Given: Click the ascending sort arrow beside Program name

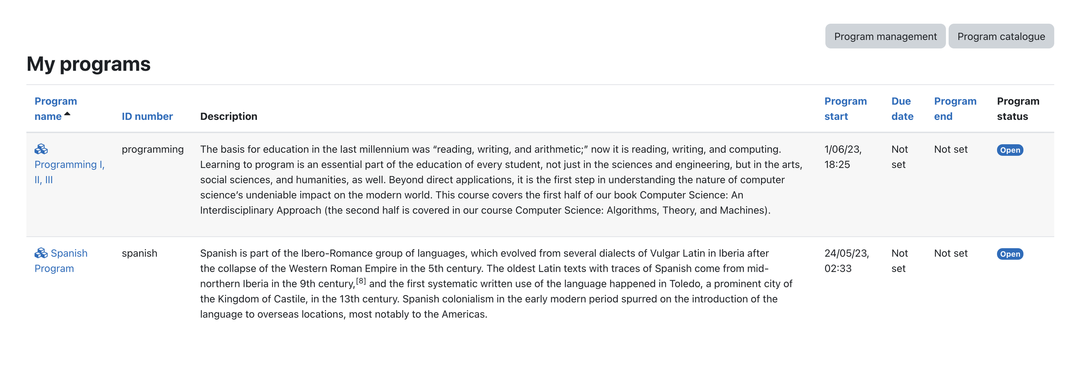Looking at the screenshot, I should click(x=67, y=114).
